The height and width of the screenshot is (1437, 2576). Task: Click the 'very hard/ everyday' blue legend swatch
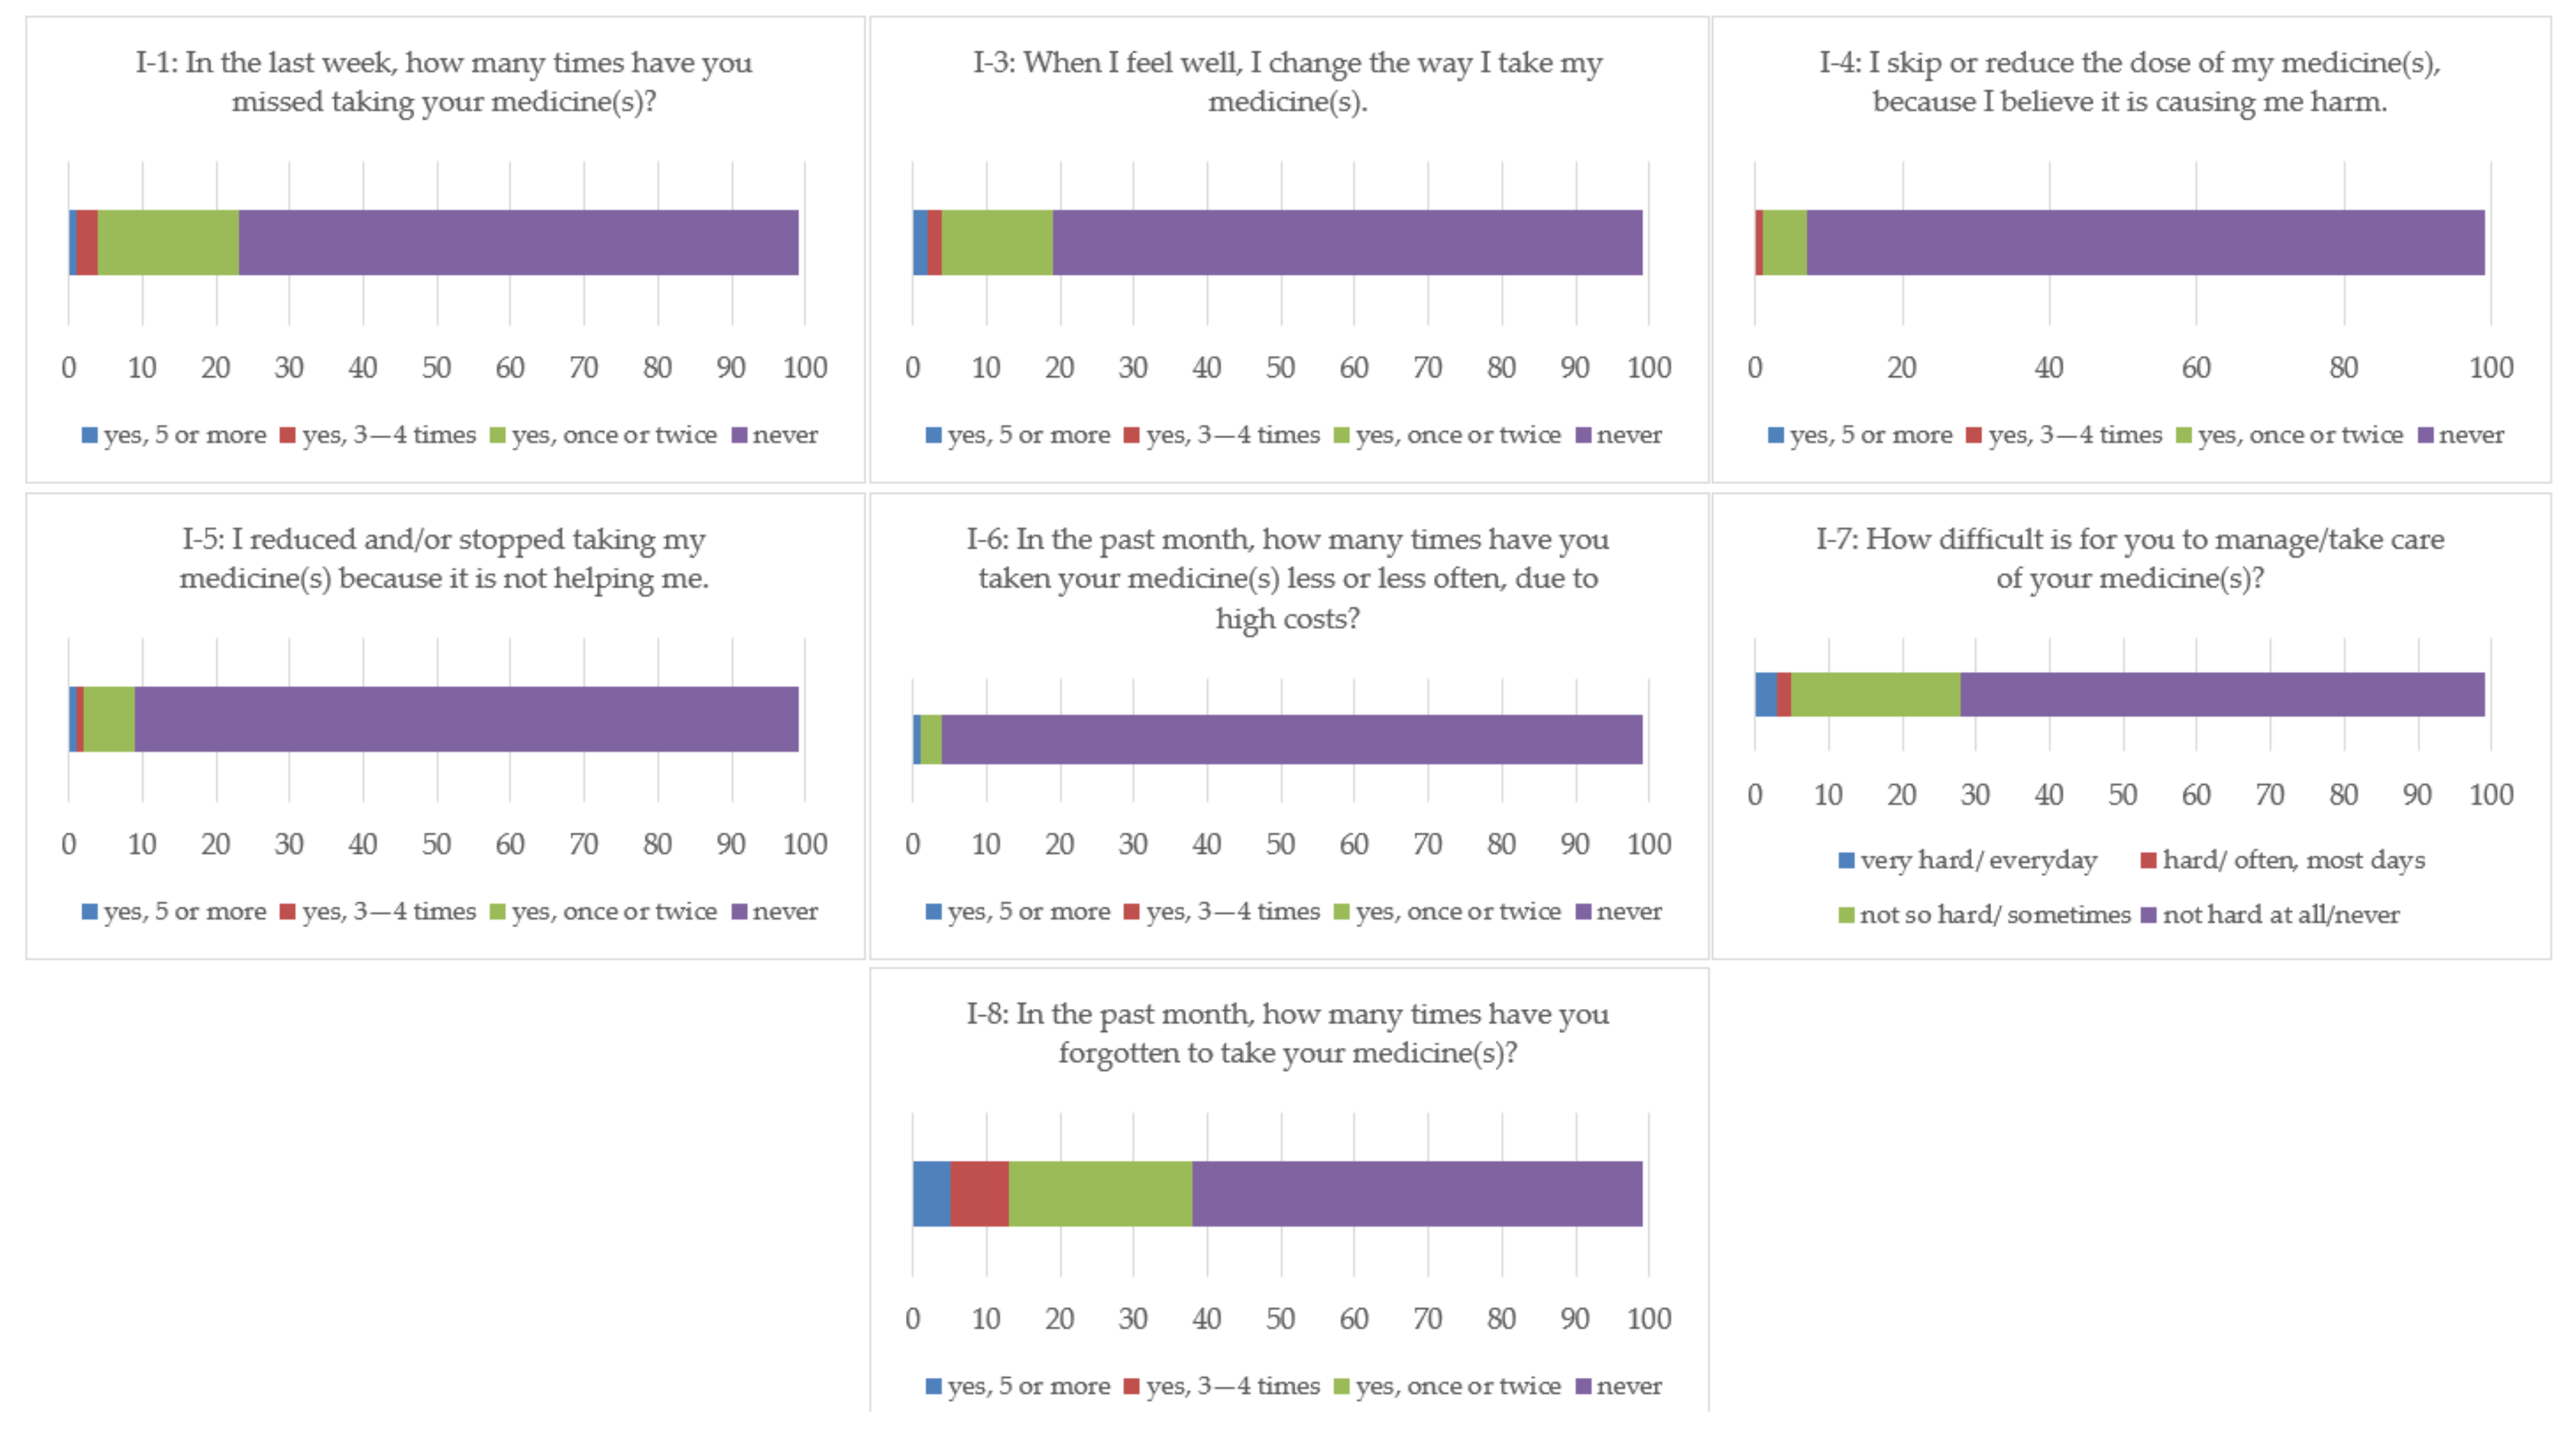(x=1846, y=860)
